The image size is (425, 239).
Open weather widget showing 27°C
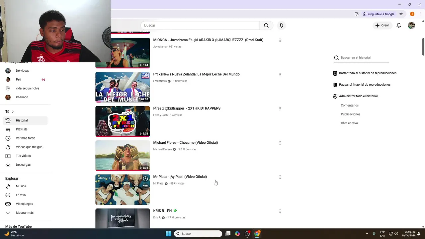pos(14,234)
